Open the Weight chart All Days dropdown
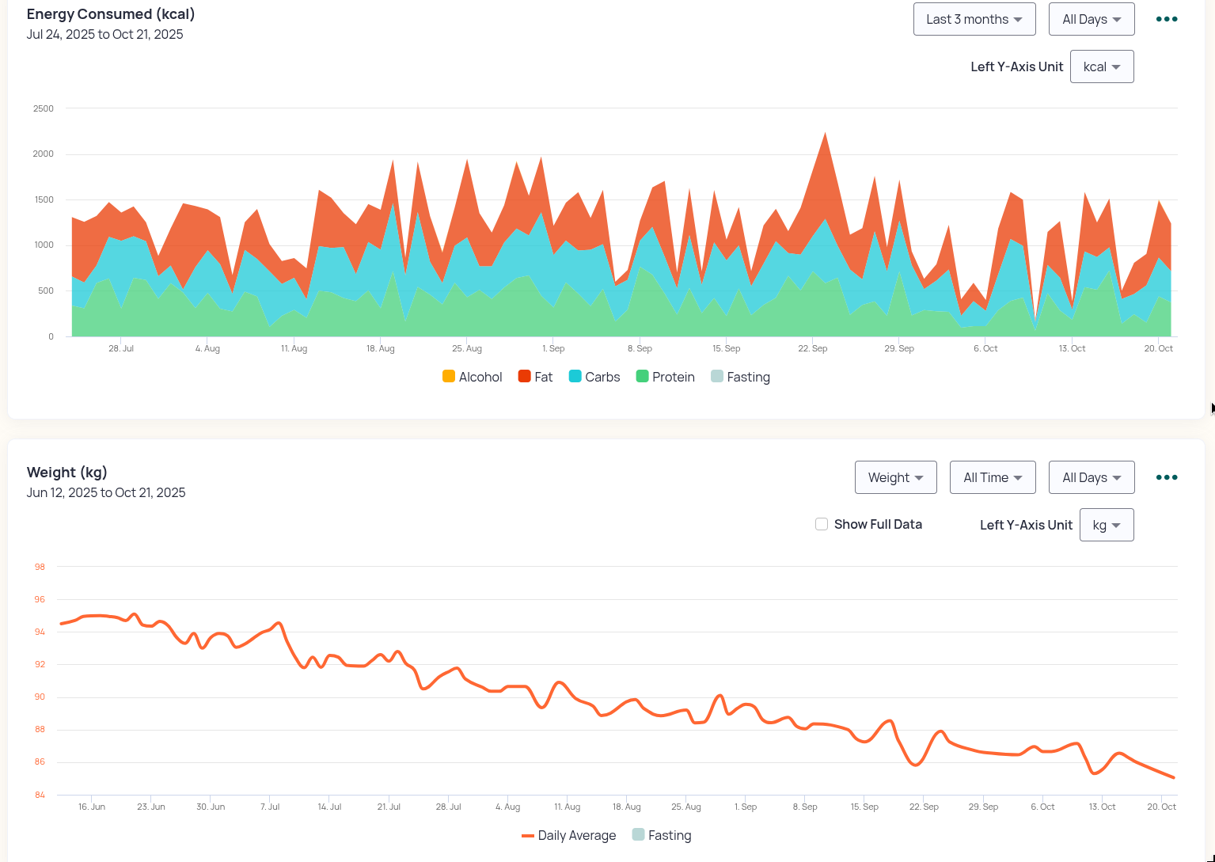This screenshot has width=1215, height=862. click(x=1092, y=477)
